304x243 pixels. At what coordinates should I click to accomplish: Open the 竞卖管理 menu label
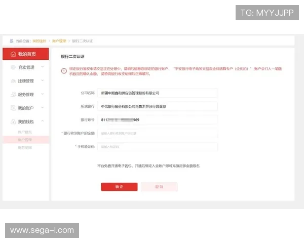26,67
